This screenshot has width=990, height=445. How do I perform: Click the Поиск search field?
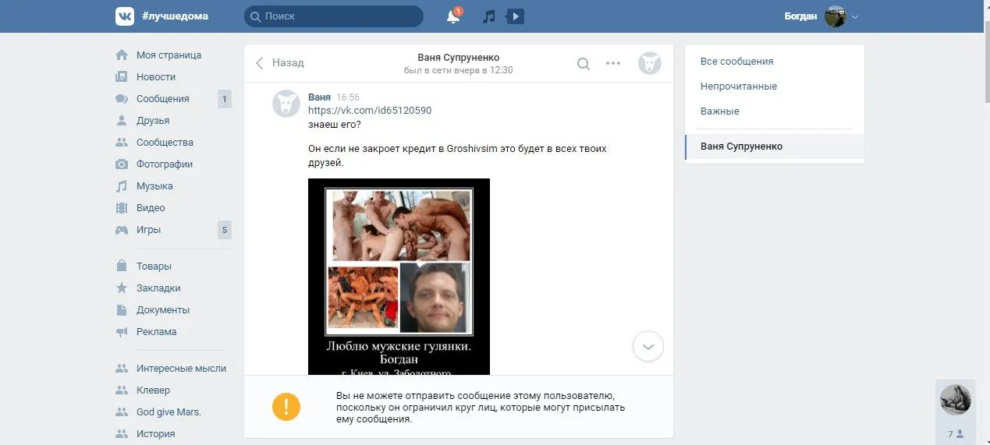[334, 16]
